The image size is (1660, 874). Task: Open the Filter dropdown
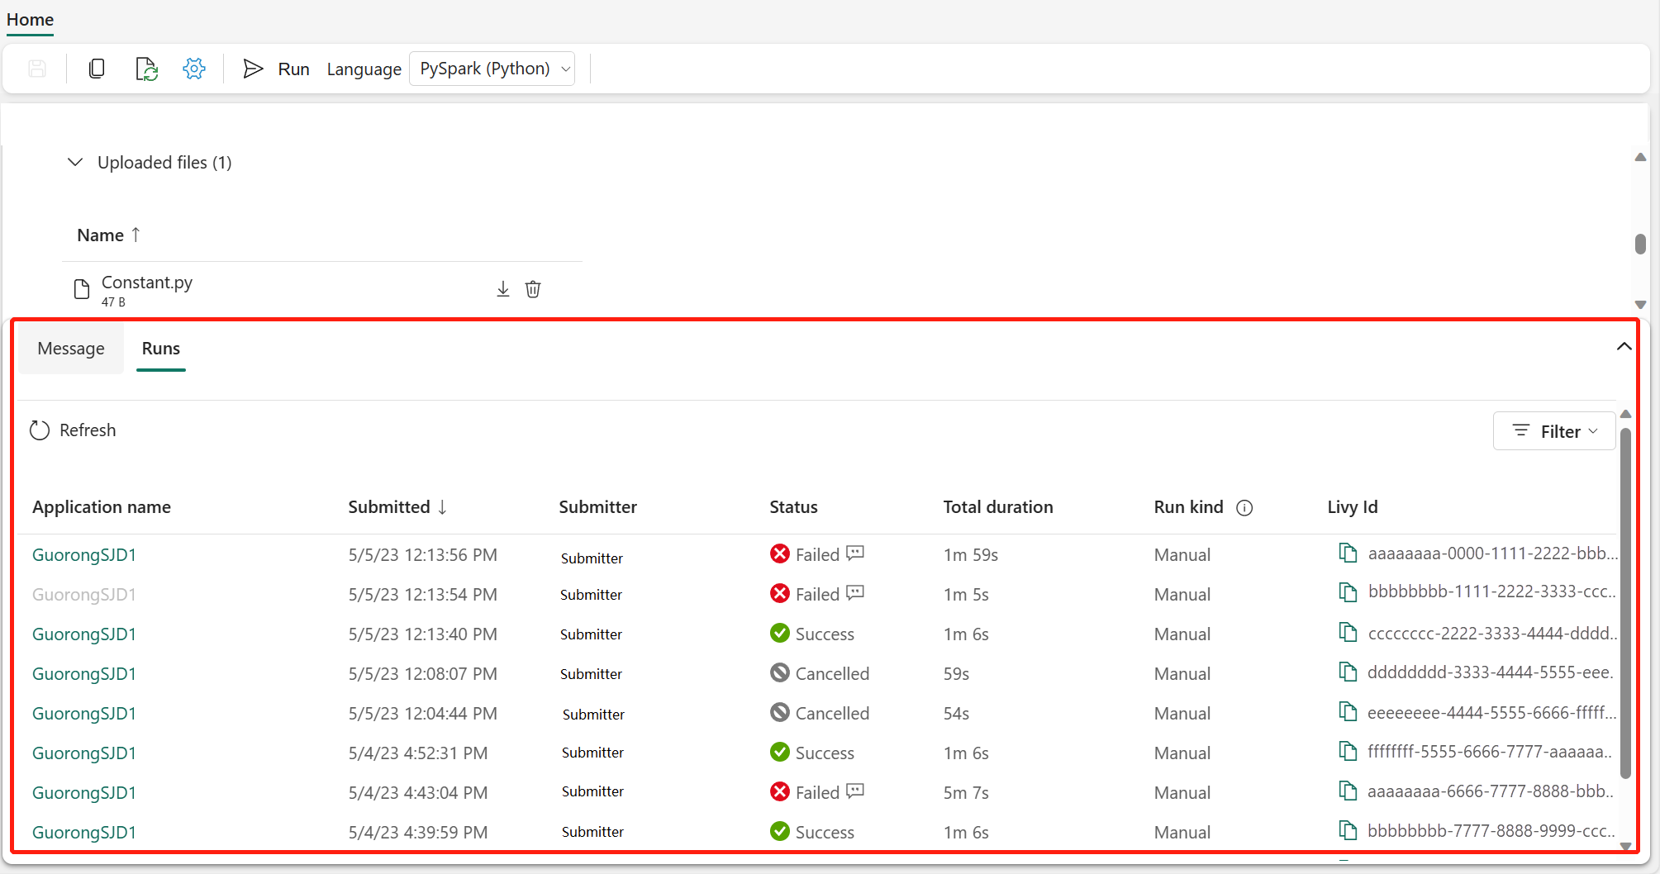tap(1553, 431)
